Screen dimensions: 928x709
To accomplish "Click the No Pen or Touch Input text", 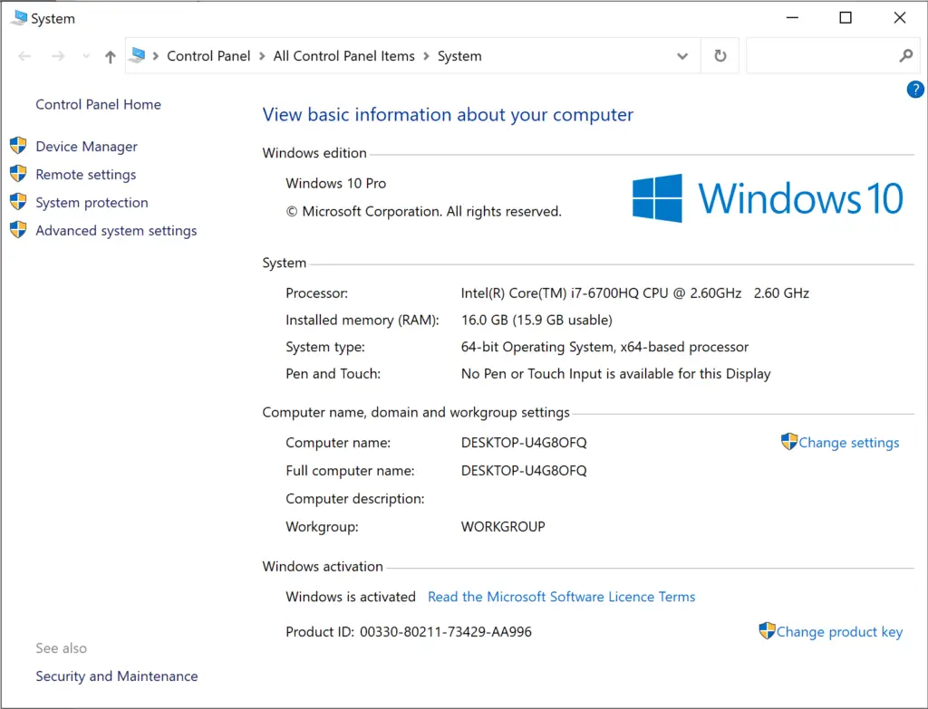I will [615, 374].
